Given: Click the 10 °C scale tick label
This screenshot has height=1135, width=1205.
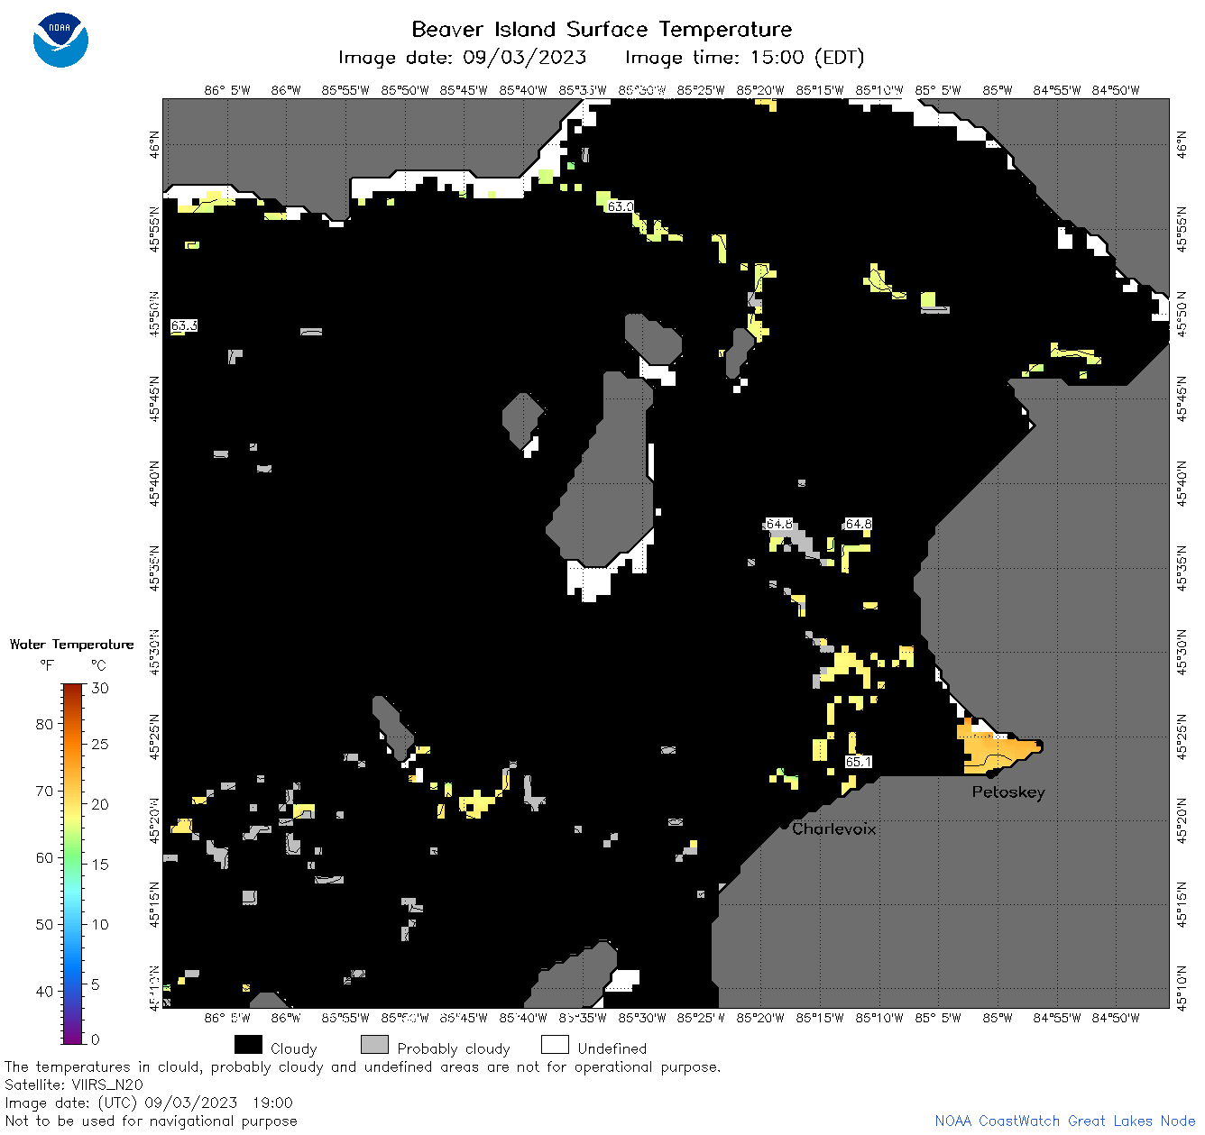Looking at the screenshot, I should coord(100,924).
